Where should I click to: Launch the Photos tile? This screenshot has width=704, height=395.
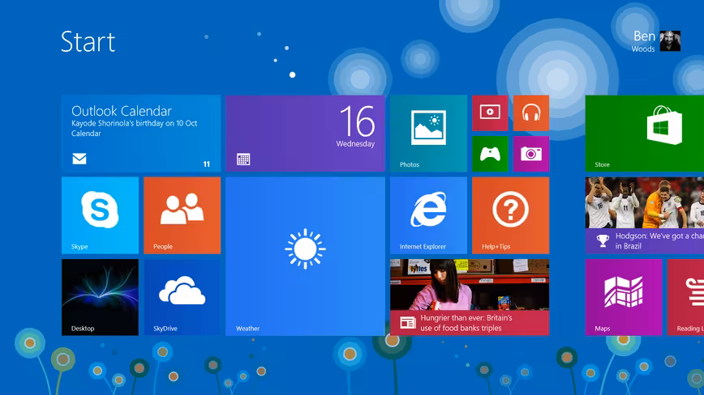tap(428, 134)
